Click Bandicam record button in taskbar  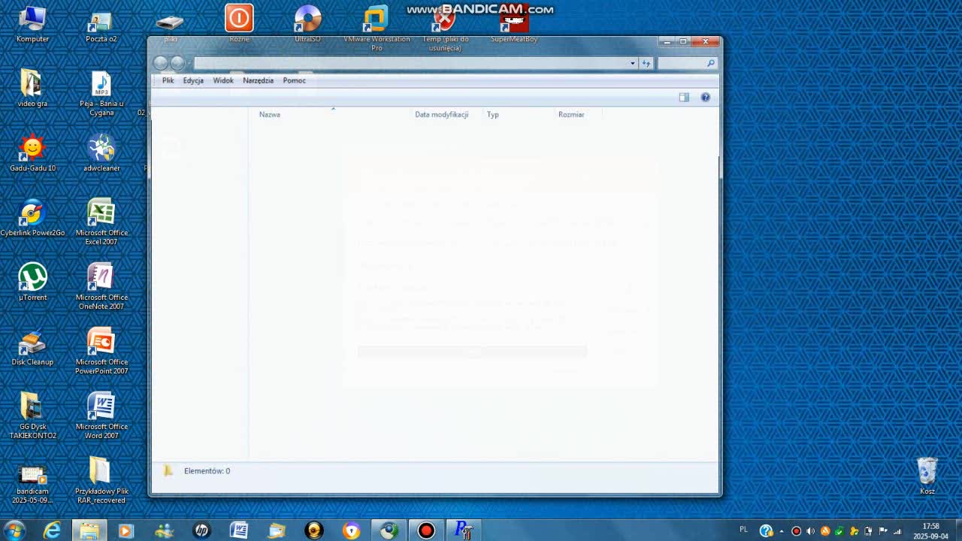[x=426, y=530]
